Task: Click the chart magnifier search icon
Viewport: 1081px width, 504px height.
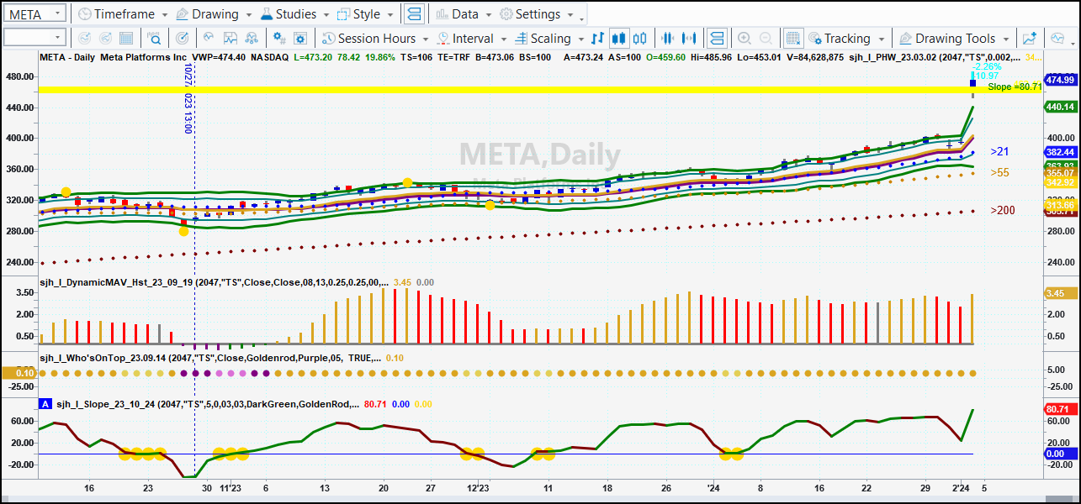Action: pyautogui.click(x=155, y=39)
